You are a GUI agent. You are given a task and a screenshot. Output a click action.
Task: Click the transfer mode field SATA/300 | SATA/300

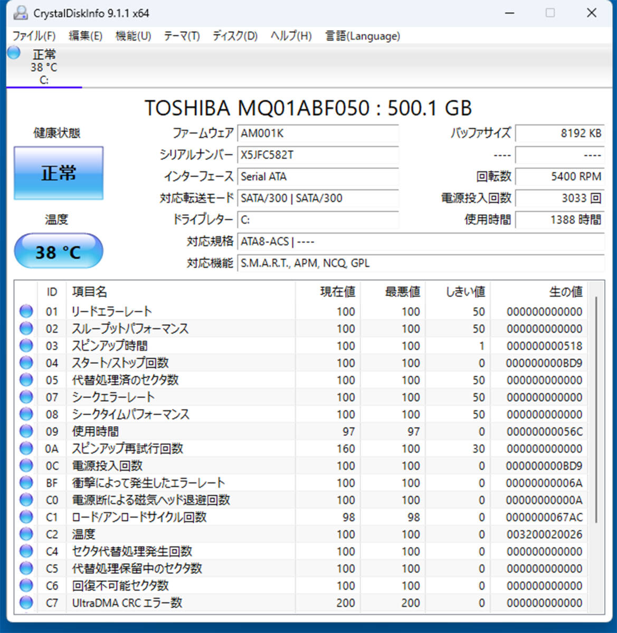318,198
